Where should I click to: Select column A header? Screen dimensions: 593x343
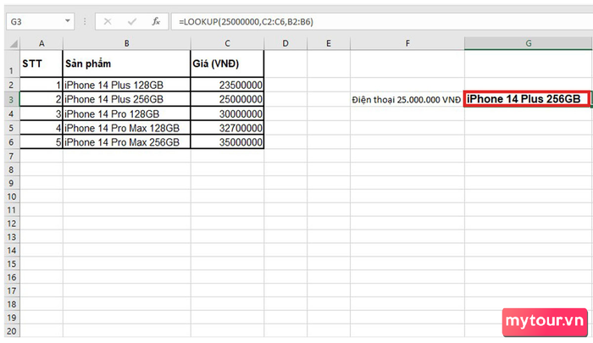(x=42, y=43)
